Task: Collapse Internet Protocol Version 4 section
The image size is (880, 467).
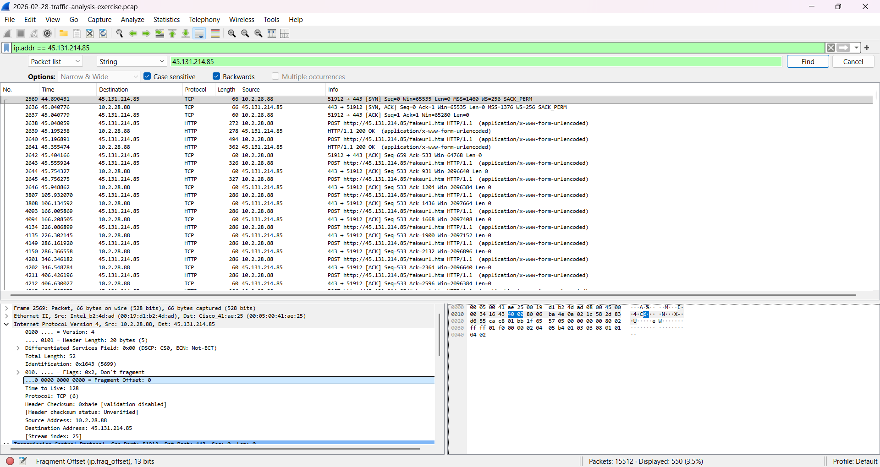Action: (6, 324)
